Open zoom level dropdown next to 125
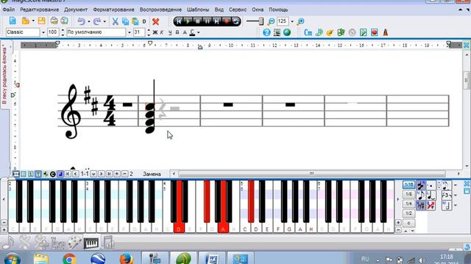Image resolution: width=471 pixels, height=264 pixels. pyautogui.click(x=292, y=21)
